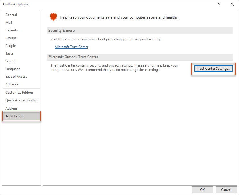Go to Customize Ribbon

(19, 93)
